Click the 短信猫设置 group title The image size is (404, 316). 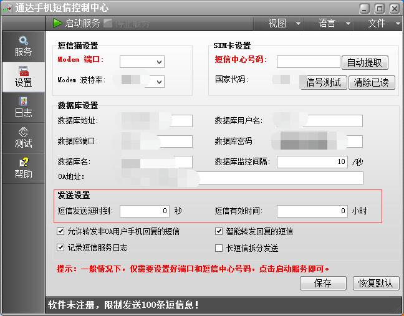point(78,45)
